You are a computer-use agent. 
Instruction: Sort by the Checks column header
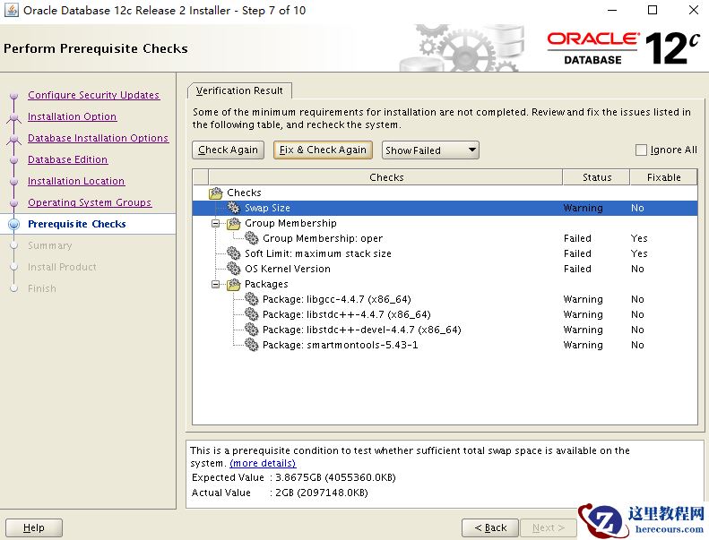coord(385,177)
